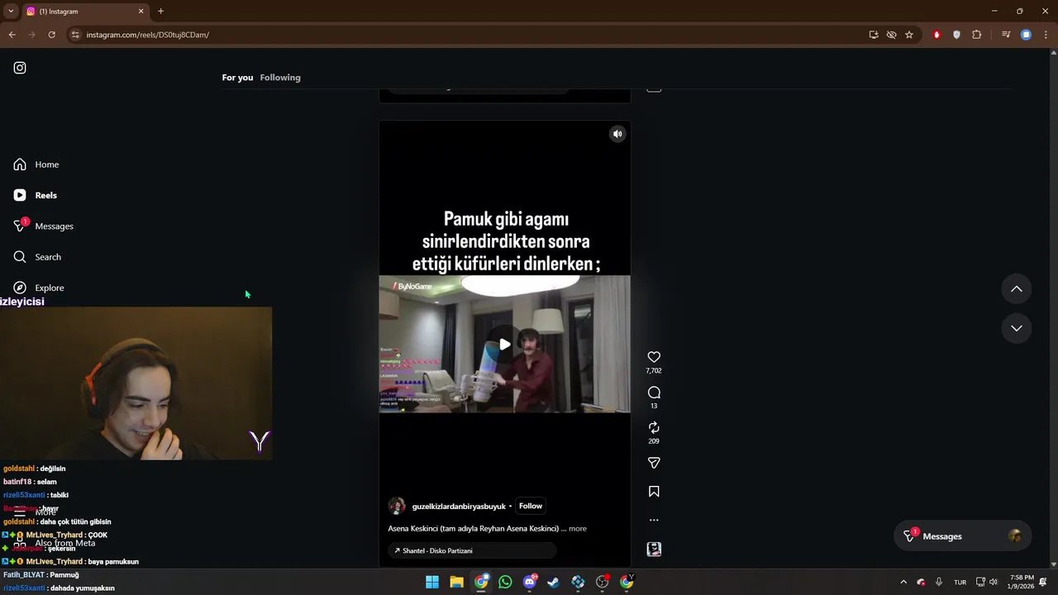Open WhatsApp from taskbar
The height and width of the screenshot is (595, 1058).
[x=505, y=582]
